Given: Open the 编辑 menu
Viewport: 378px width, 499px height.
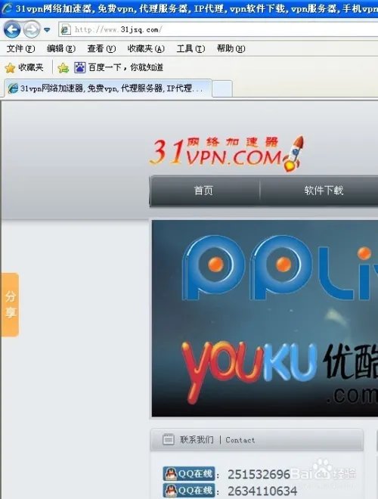Looking at the screenshot, I should (60, 48).
